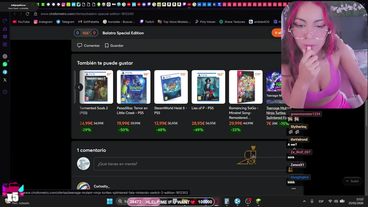Click the orange Ir al chollo button
This screenshot has height=207, width=368.
click(277, 33)
